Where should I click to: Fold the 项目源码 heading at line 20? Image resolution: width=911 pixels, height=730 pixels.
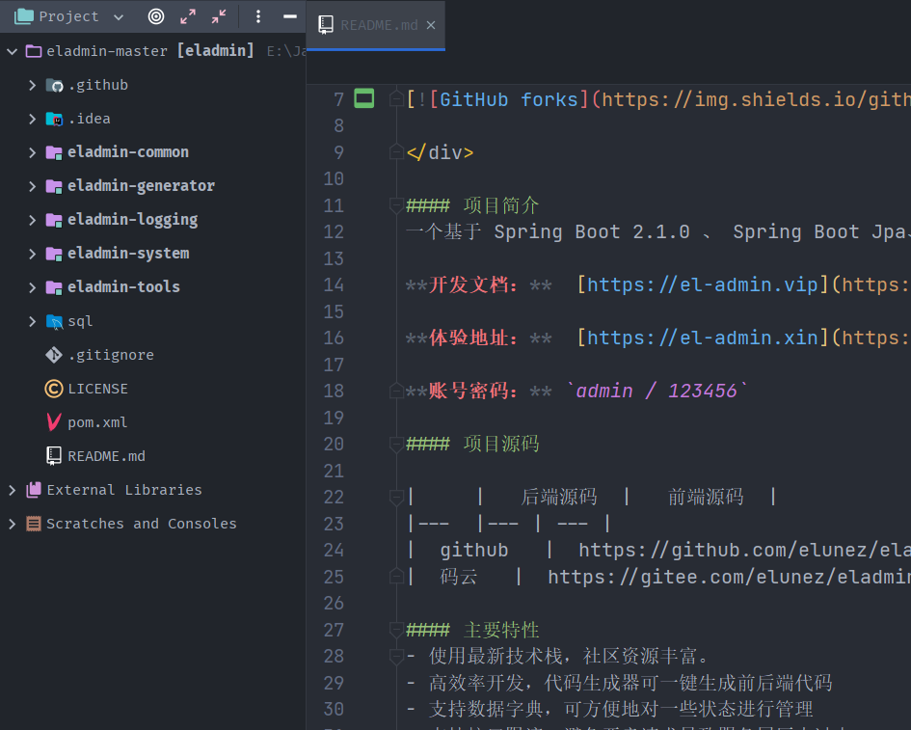396,444
